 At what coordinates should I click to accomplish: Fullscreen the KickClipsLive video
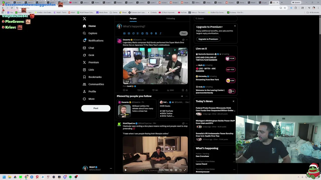point(185,170)
